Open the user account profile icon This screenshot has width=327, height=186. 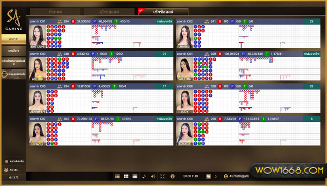click(x=226, y=176)
